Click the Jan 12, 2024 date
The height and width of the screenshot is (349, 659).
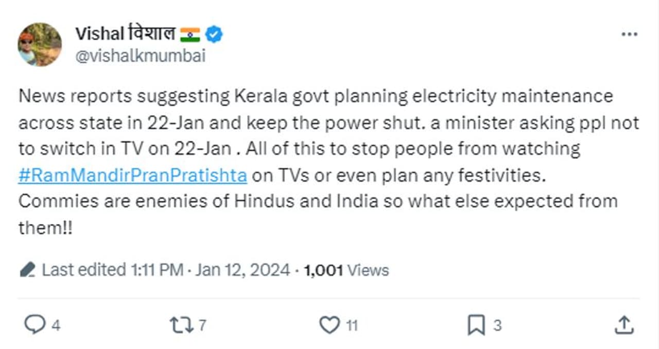(242, 270)
